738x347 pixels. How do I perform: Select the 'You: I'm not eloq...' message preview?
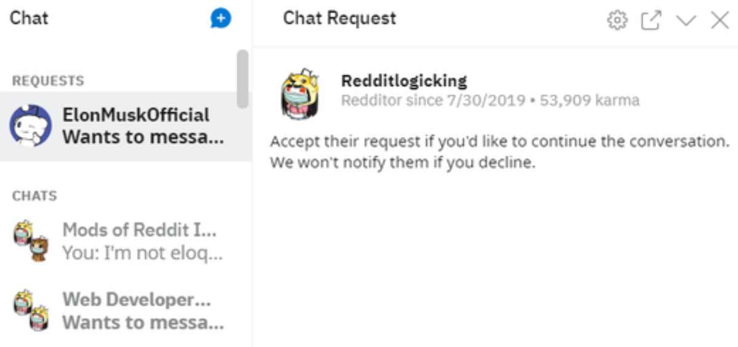coord(143,252)
